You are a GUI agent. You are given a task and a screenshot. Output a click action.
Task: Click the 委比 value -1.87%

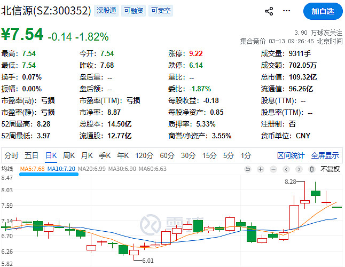(x=200, y=89)
